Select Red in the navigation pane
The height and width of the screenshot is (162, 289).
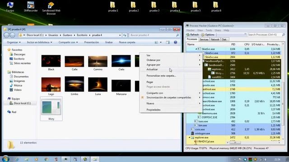coord(12,112)
